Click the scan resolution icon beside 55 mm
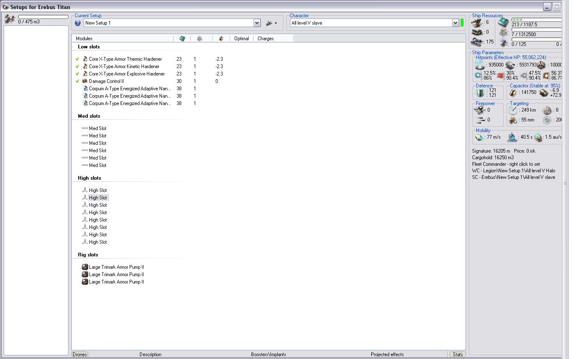 [513, 120]
